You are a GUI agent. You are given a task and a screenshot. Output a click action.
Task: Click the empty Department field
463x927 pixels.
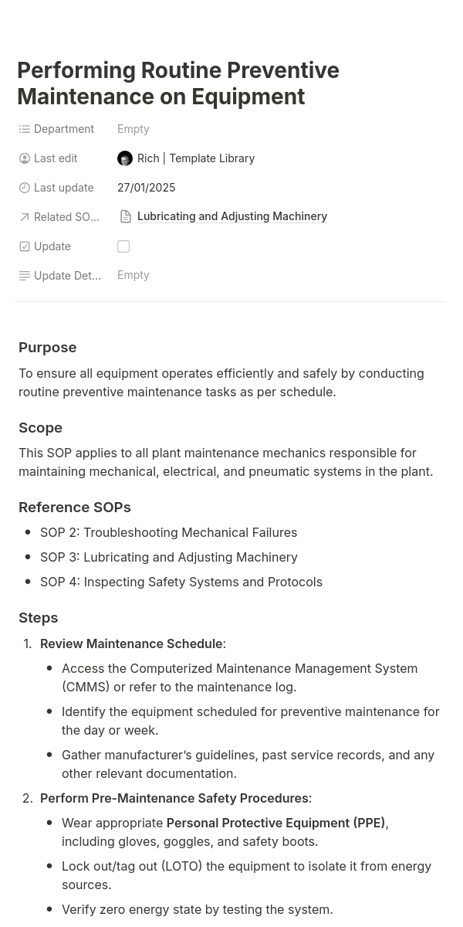(x=133, y=129)
